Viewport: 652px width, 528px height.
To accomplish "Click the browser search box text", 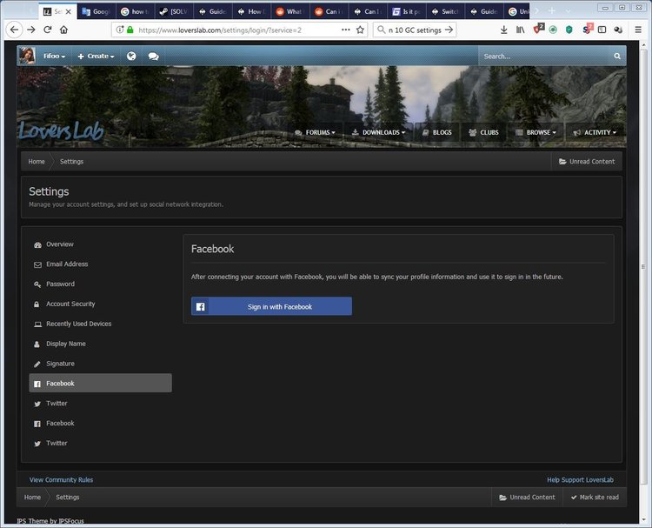I will point(415,30).
